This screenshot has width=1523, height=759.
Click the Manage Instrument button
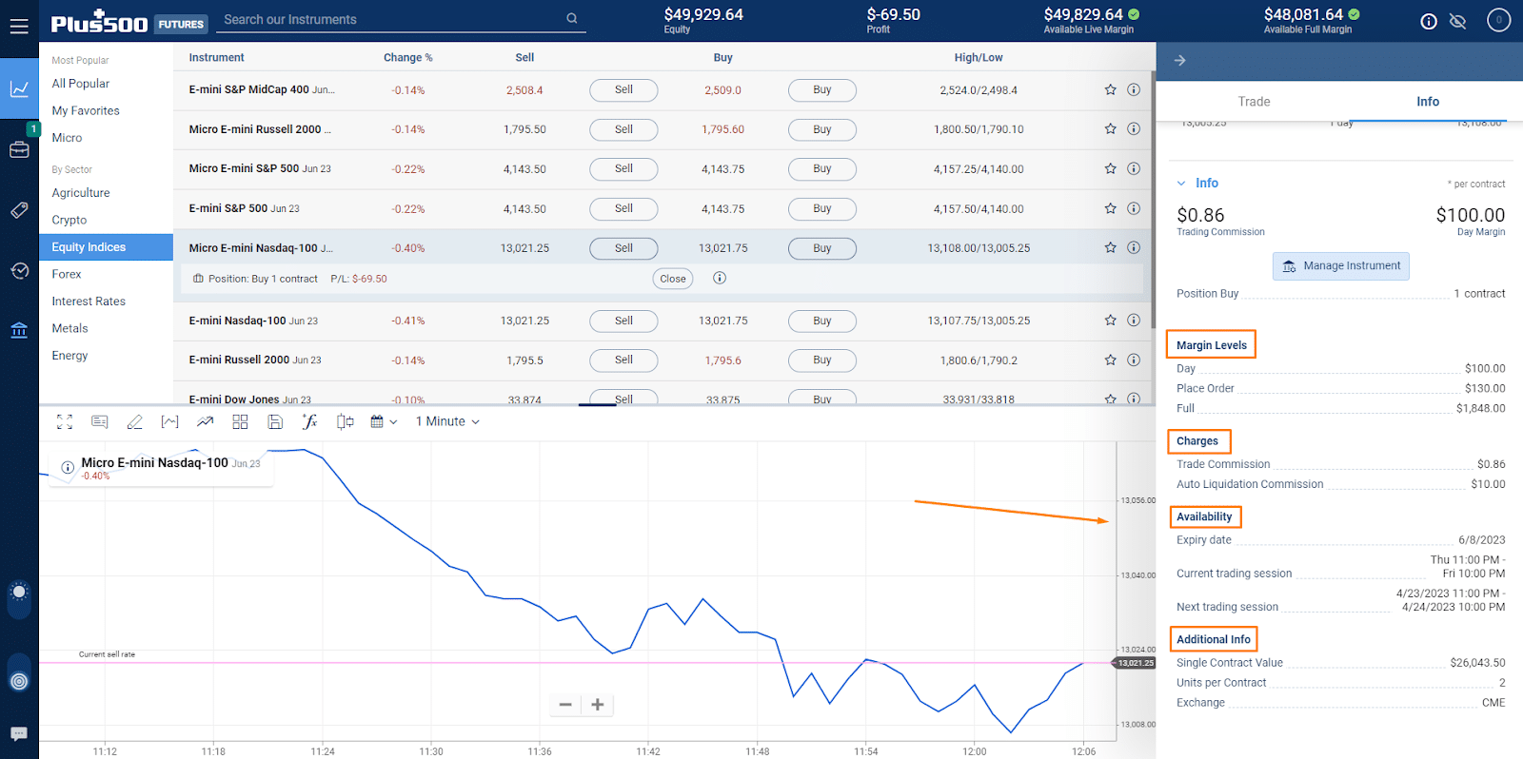pos(1341,266)
